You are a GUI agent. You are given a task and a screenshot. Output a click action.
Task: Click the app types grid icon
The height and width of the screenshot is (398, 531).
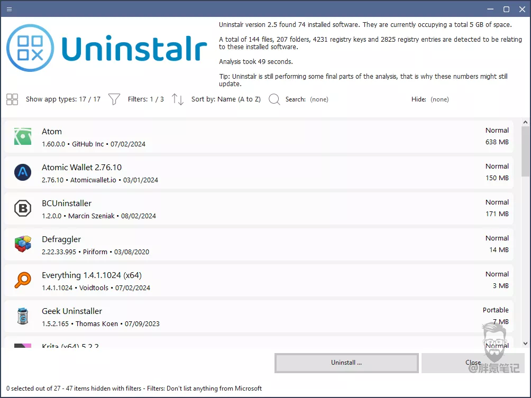[x=12, y=99]
